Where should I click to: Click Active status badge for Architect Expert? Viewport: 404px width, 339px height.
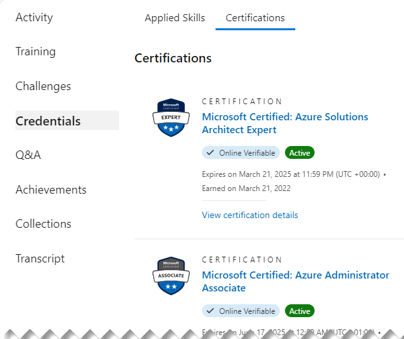300,152
